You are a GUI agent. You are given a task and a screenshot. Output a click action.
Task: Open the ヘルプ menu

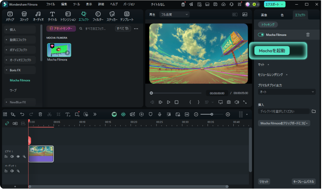pos(113,4)
